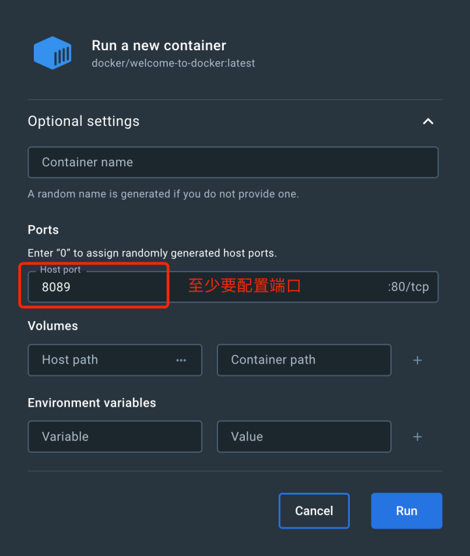The image size is (470, 556).
Task: Click the Run a new container title
Action: (159, 46)
